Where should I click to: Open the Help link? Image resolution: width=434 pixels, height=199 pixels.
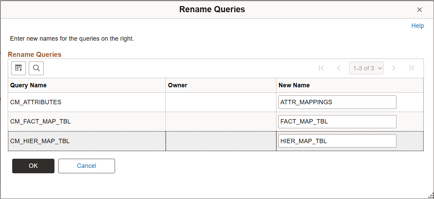click(x=417, y=26)
